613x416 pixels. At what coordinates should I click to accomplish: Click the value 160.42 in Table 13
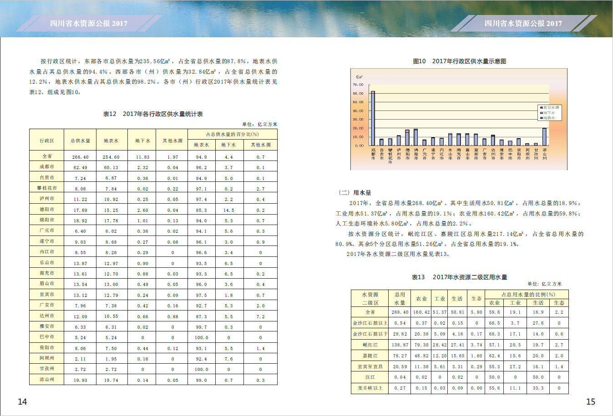click(x=421, y=312)
